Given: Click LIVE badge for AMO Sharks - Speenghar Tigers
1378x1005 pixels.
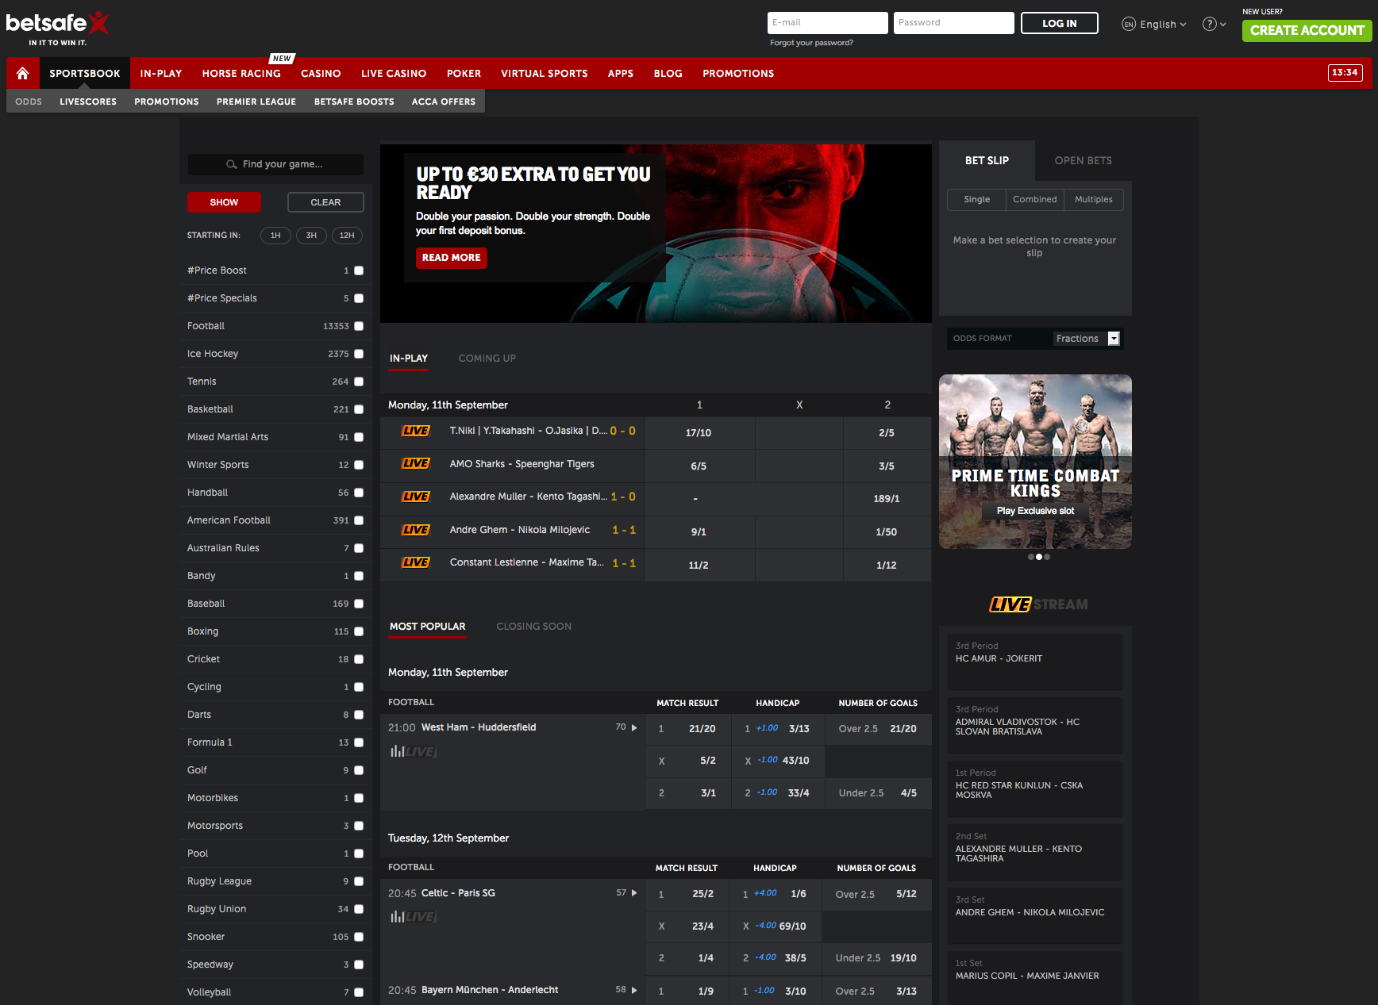Looking at the screenshot, I should [x=416, y=464].
